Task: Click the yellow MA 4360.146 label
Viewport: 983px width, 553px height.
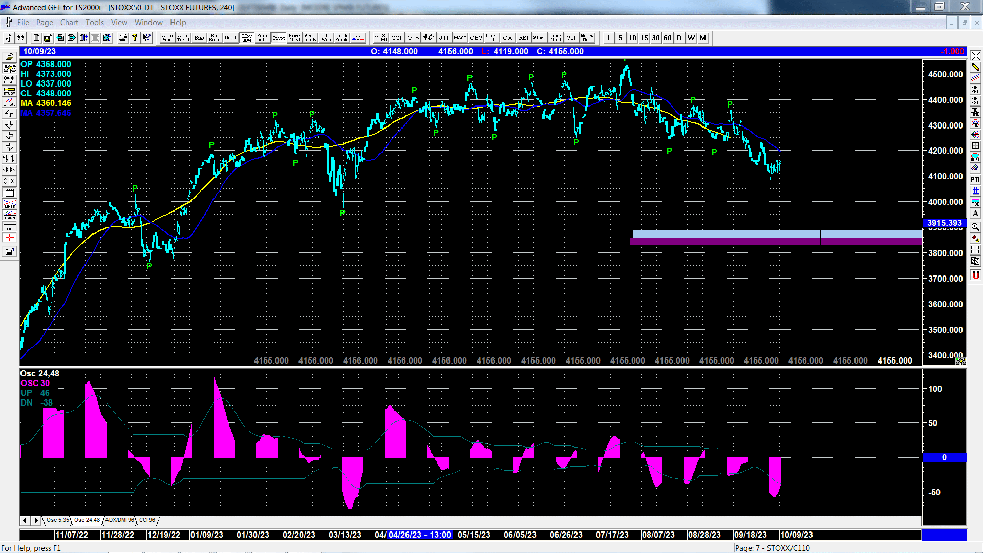Action: click(x=46, y=103)
